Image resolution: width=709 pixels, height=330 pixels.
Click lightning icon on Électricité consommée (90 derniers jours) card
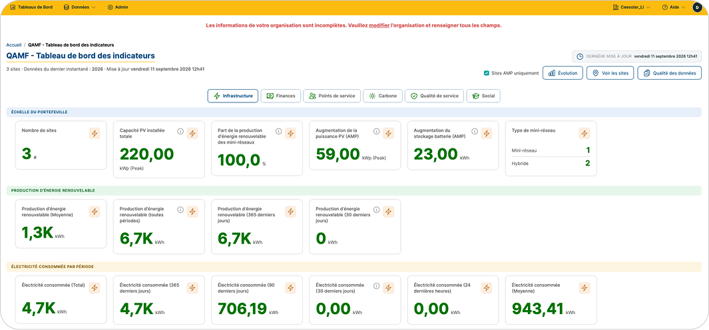pyautogui.click(x=291, y=288)
